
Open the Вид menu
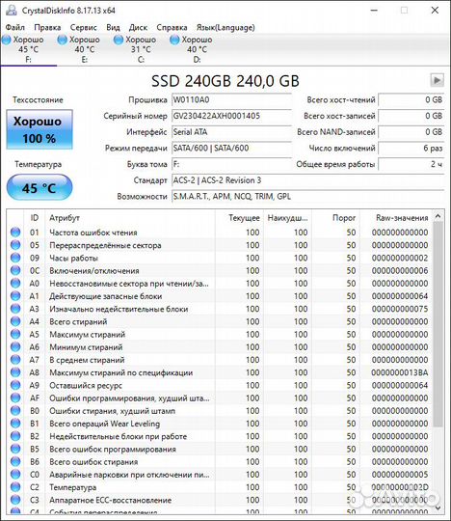coord(113,27)
